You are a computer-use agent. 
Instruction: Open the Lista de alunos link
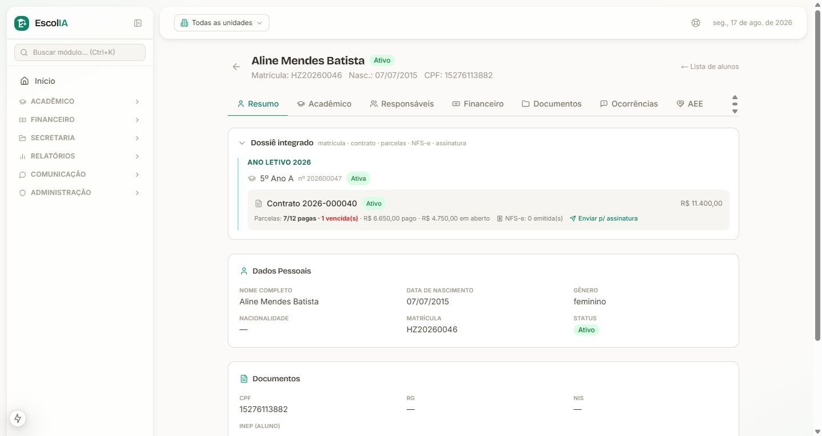point(710,67)
